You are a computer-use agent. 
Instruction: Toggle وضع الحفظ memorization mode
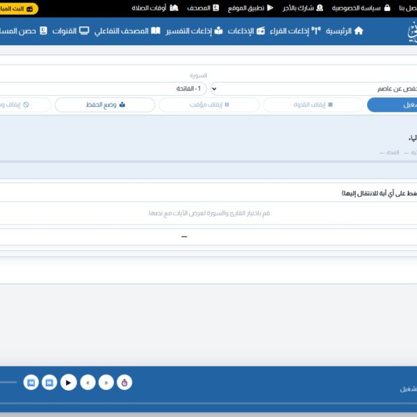pyautogui.click(x=105, y=105)
